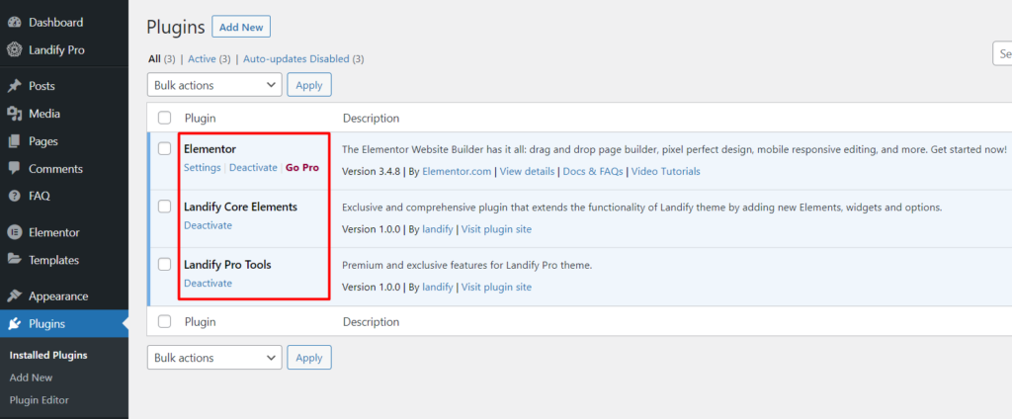
Task: Click the bottom Apply button
Action: pyautogui.click(x=309, y=358)
